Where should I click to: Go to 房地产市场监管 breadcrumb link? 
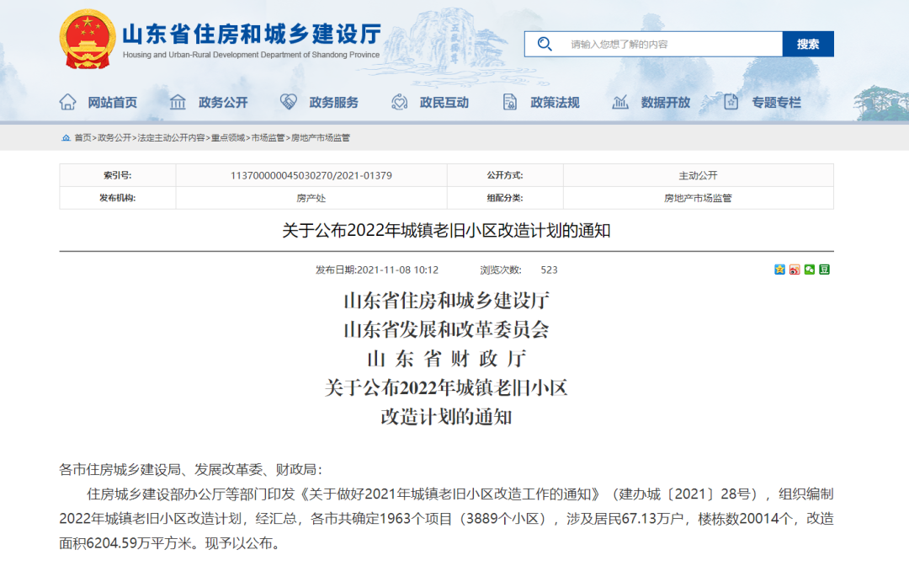(x=321, y=138)
